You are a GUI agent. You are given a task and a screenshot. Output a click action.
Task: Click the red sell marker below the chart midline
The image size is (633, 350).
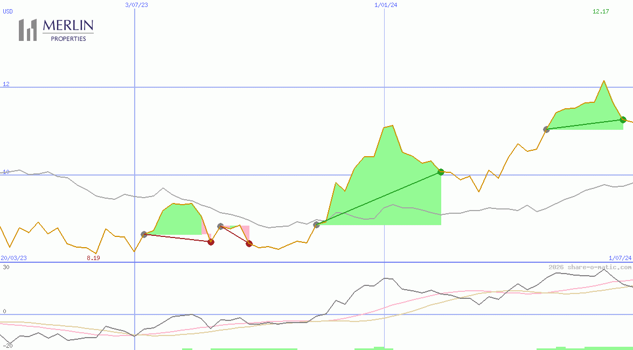point(211,242)
